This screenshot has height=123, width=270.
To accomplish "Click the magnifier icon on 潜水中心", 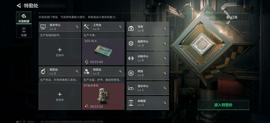I will pos(165,88).
